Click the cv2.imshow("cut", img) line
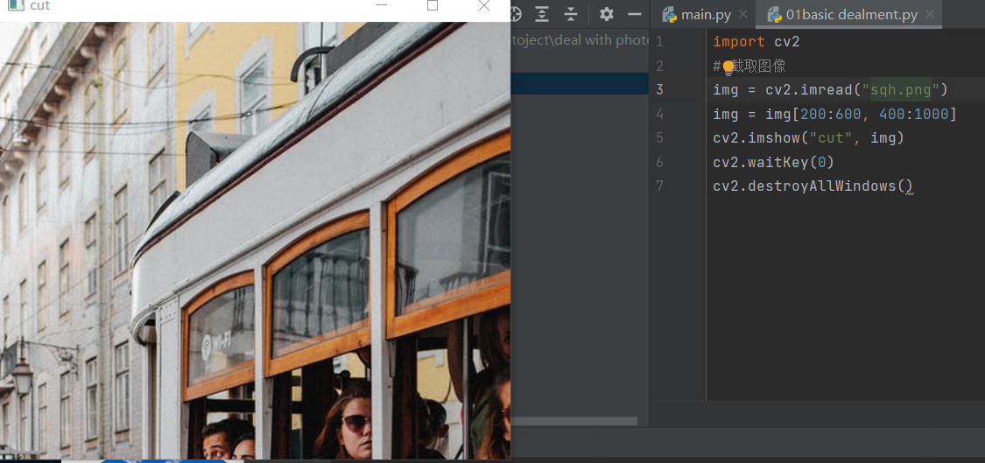The height and width of the screenshot is (463, 985). [x=808, y=137]
